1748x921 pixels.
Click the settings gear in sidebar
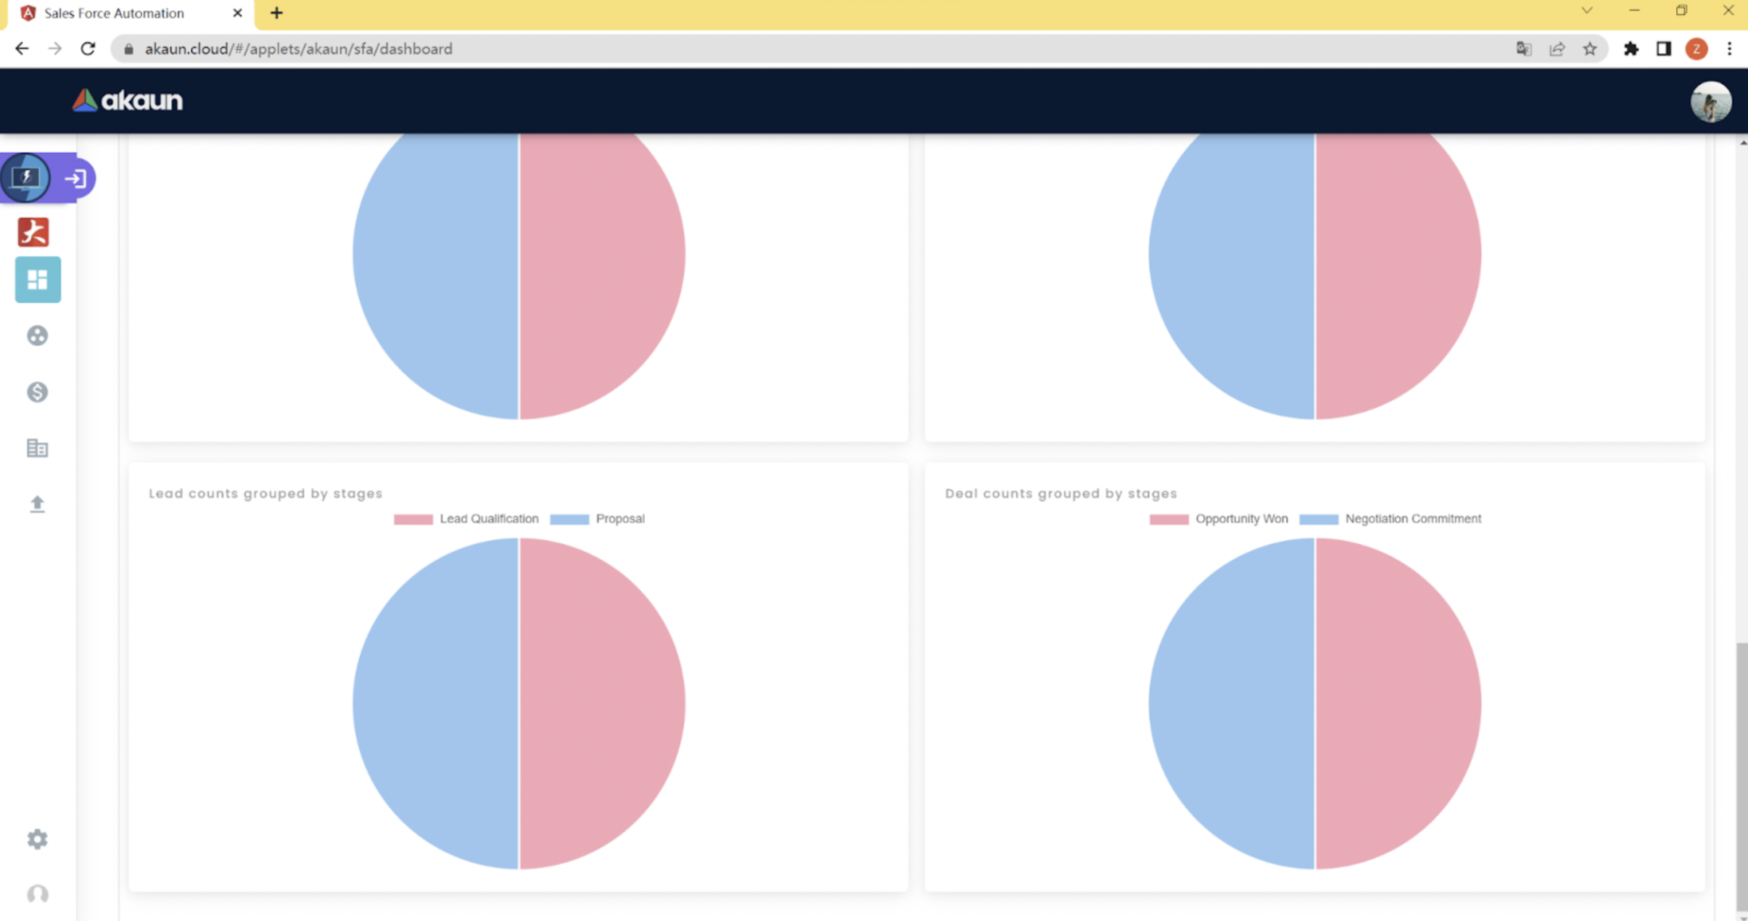pyautogui.click(x=38, y=839)
